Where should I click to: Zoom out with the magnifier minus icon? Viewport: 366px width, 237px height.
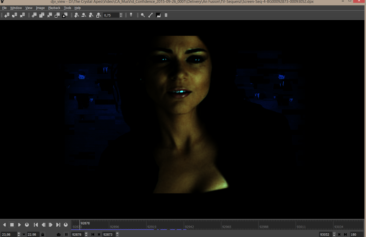[84, 15]
